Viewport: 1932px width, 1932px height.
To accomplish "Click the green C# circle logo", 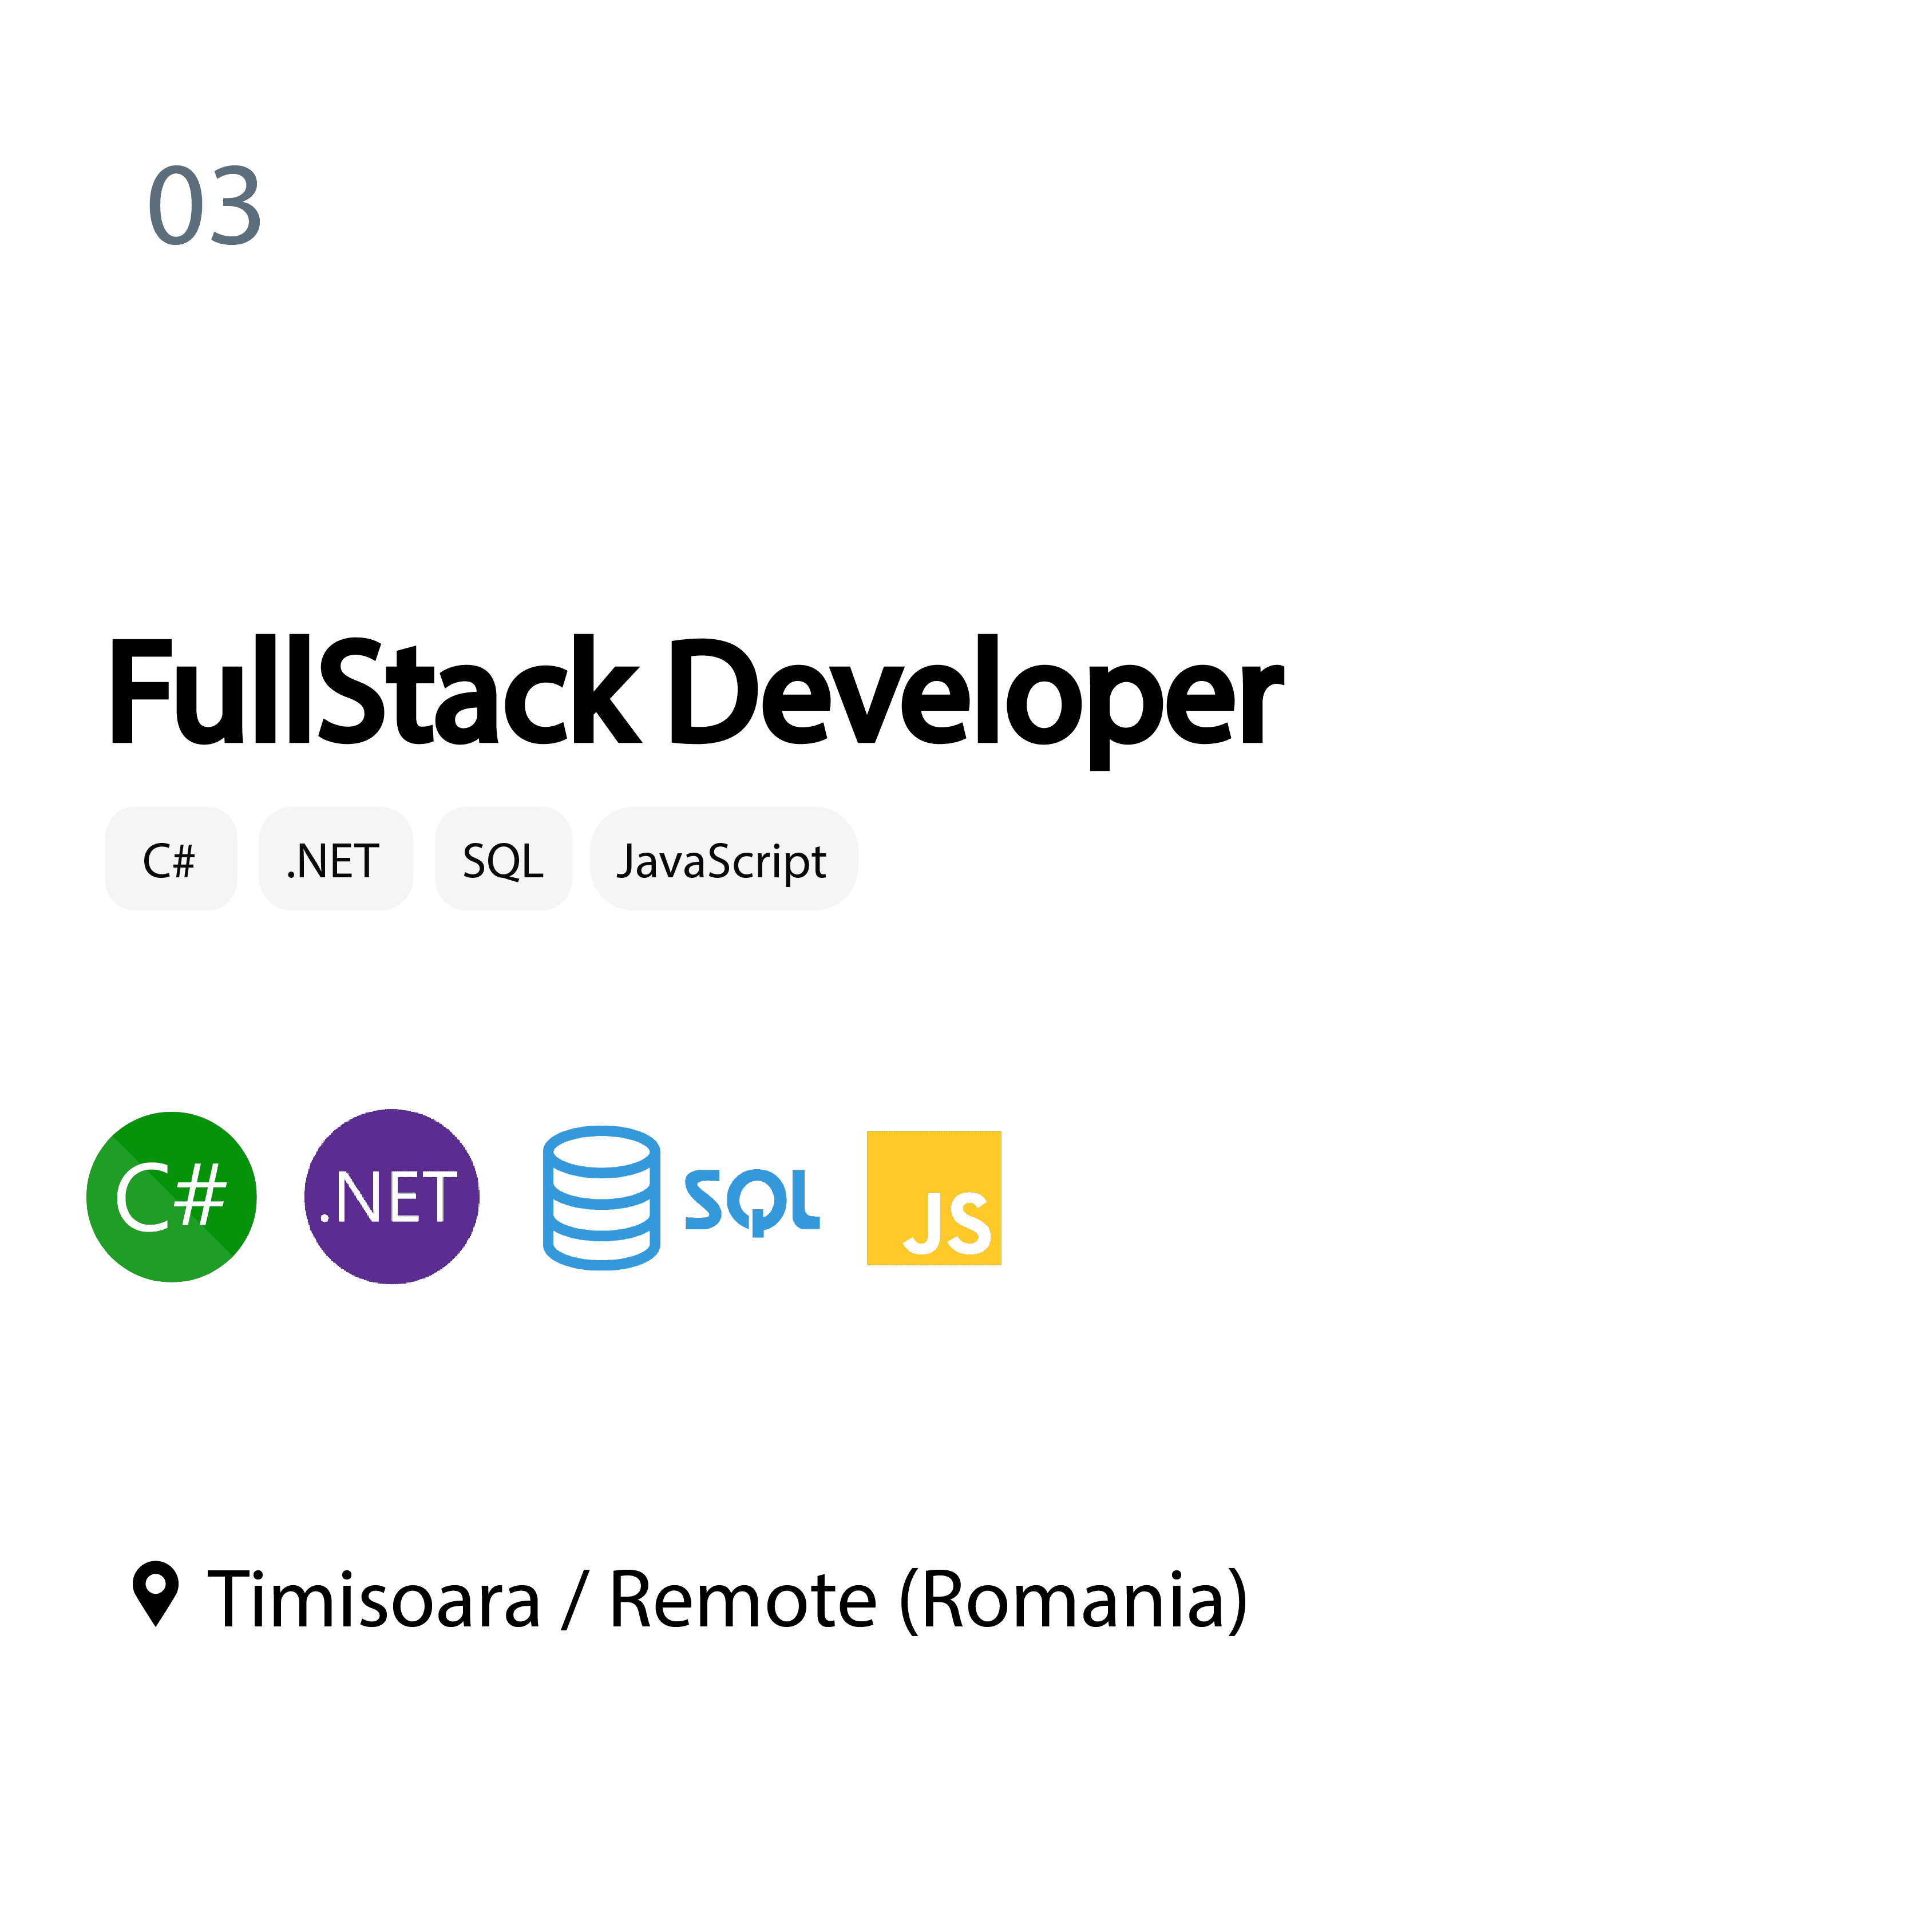I will click(x=171, y=1196).
